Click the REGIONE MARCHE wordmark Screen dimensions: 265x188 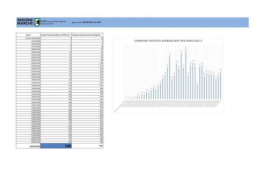pos(26,22)
